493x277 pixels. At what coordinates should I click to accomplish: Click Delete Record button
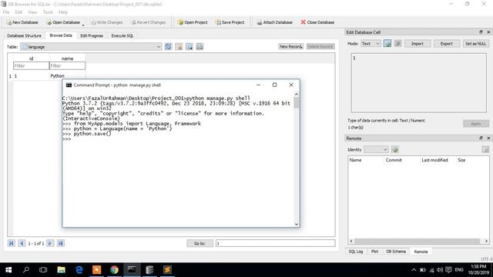coord(320,46)
